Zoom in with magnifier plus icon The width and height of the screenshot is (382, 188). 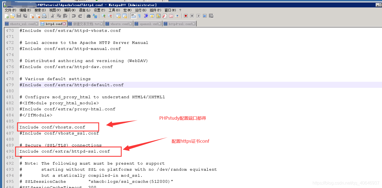[104, 16]
